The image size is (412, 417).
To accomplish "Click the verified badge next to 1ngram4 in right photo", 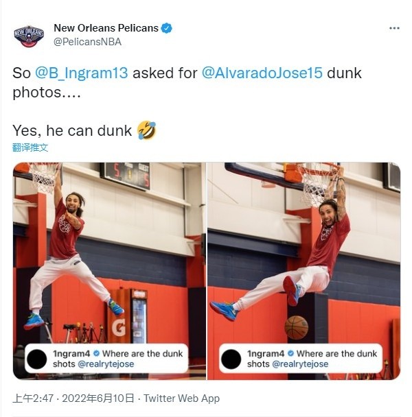I will [290, 353].
